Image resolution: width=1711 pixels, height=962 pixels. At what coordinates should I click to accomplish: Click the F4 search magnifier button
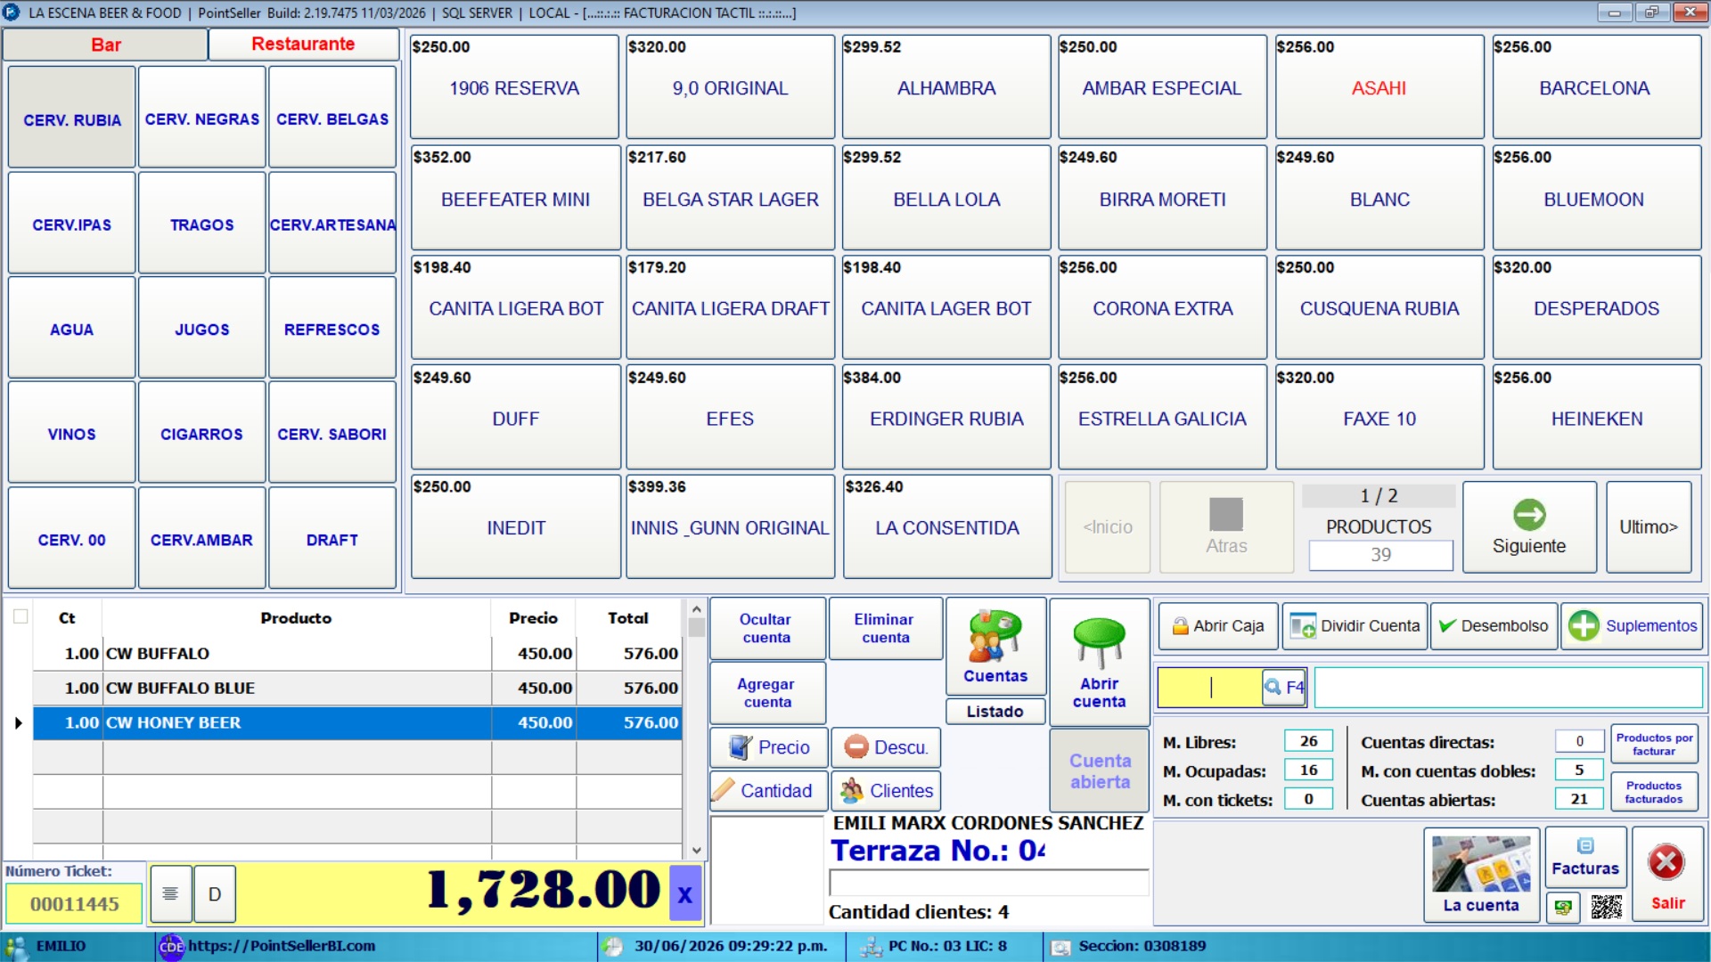click(x=1284, y=688)
